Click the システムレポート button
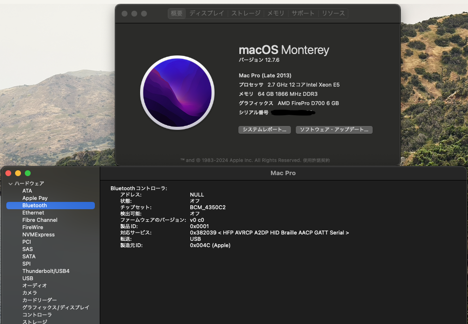This screenshot has height=324, width=468. tap(265, 130)
